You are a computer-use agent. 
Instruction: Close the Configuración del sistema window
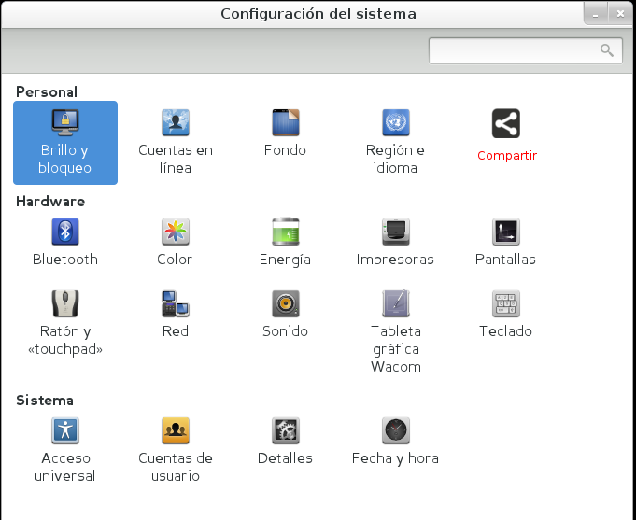coord(620,14)
